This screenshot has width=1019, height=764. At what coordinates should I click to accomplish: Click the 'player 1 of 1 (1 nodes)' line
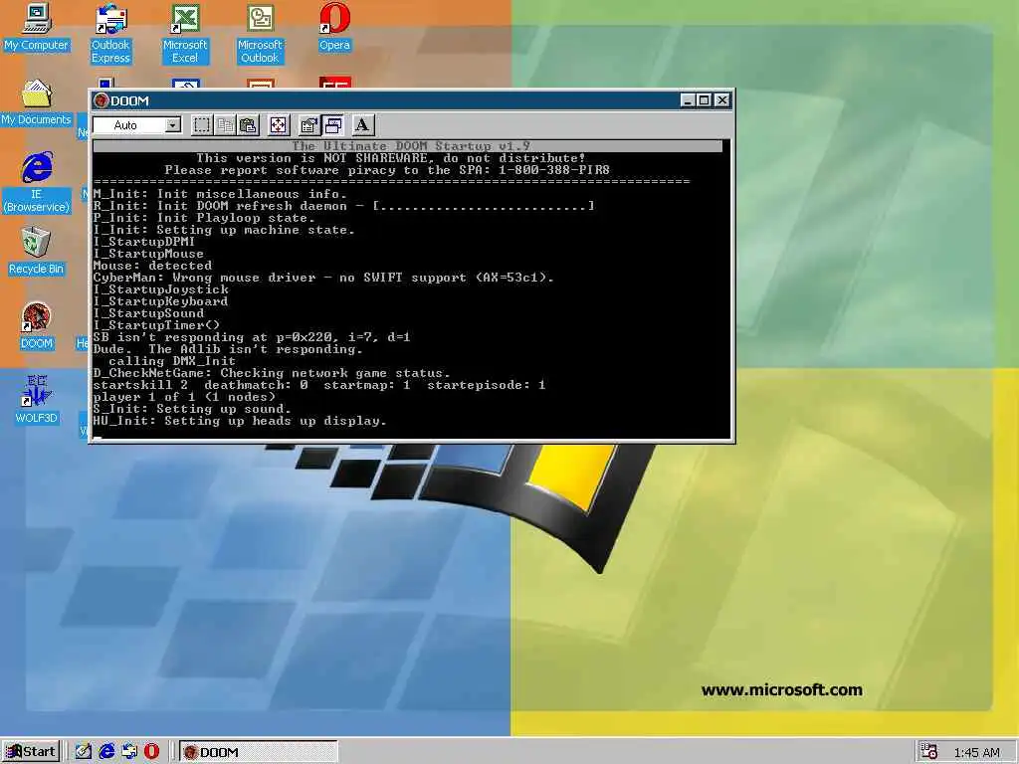(x=184, y=397)
